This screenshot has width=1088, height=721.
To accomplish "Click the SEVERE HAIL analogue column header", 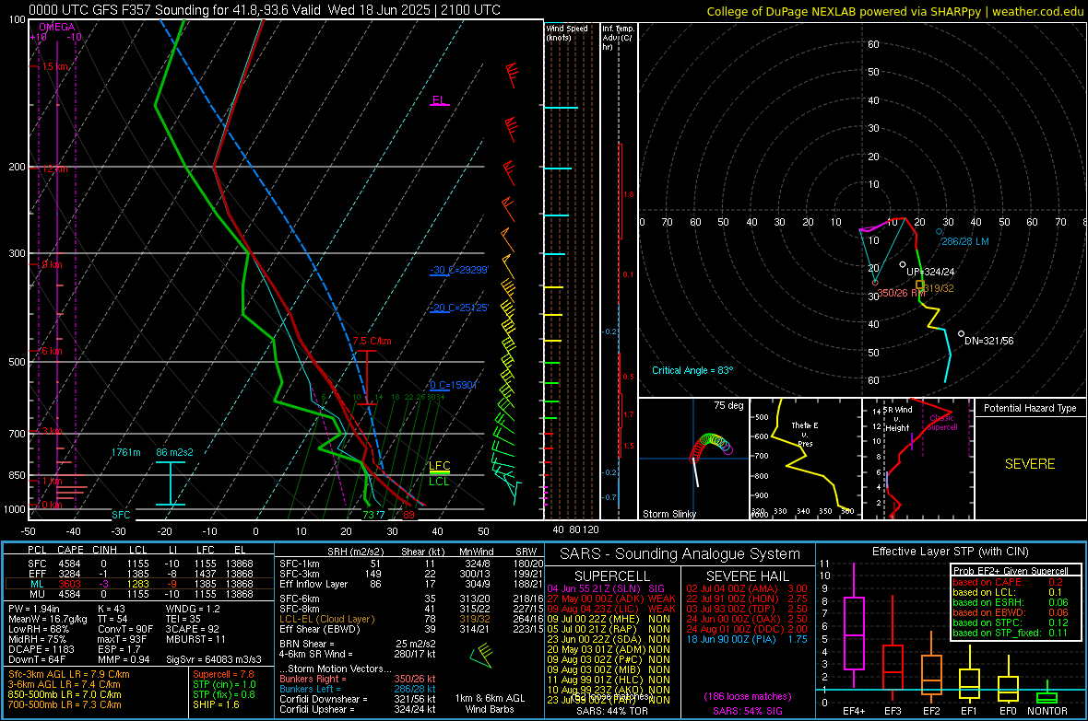I will pos(747,576).
